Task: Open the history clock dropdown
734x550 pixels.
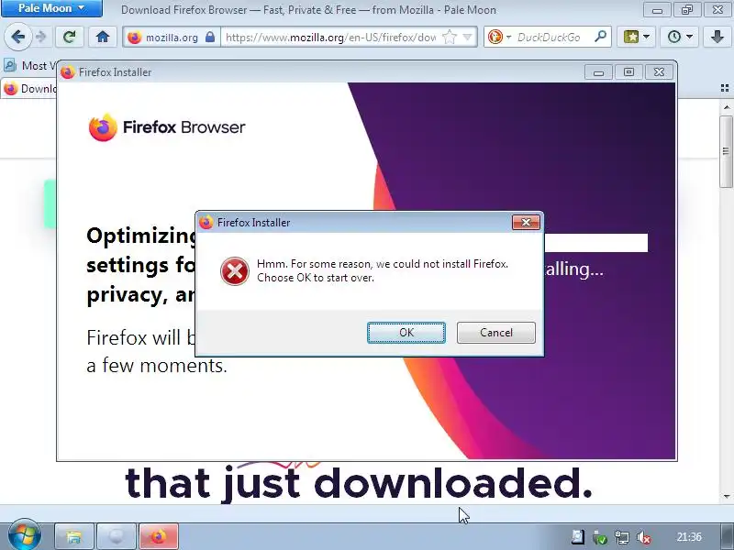Action: (680, 37)
